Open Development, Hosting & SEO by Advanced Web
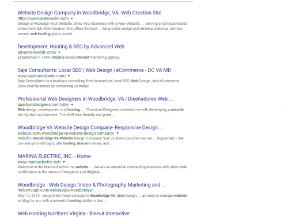Viewport: 288px width, 217px height. point(71,47)
